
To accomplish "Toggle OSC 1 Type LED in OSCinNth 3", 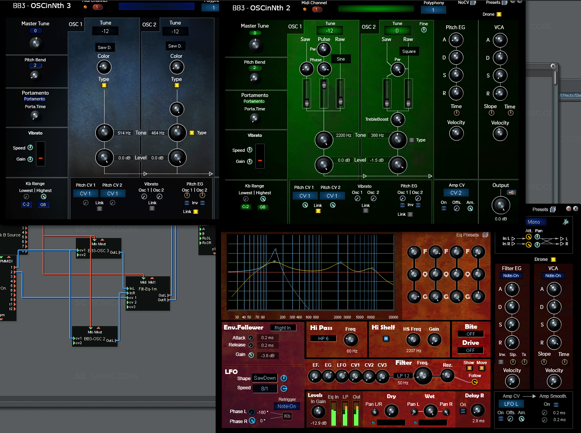I will click(104, 85).
